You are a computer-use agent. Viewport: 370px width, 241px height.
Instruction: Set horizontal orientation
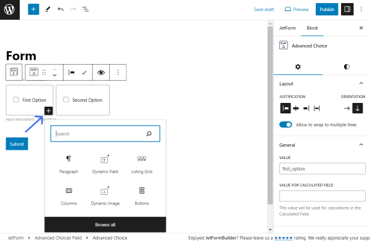[x=347, y=108]
